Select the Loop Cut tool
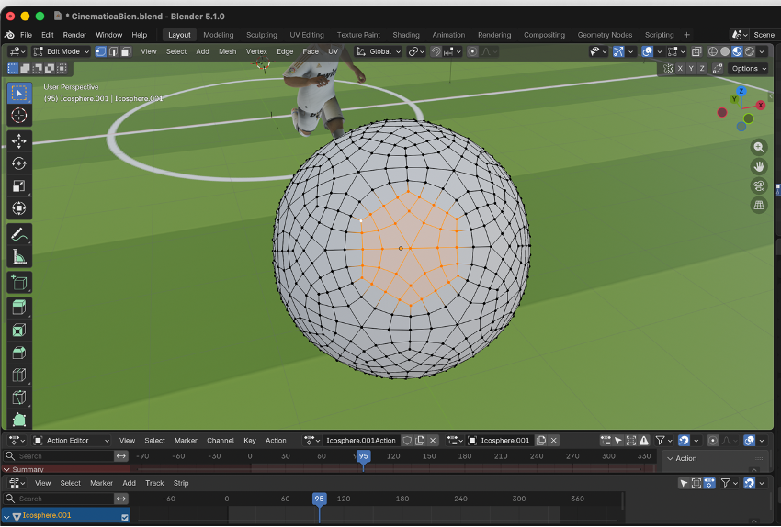Screen dimensions: 781x527 tap(19, 375)
